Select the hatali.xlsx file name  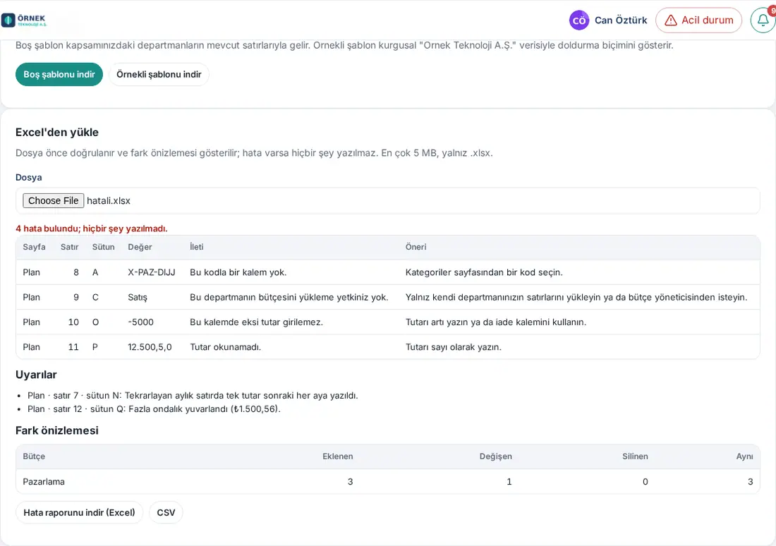click(109, 200)
